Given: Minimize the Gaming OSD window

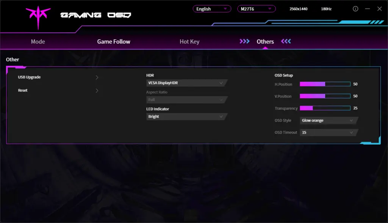Looking at the screenshot, I should tap(367, 9).
